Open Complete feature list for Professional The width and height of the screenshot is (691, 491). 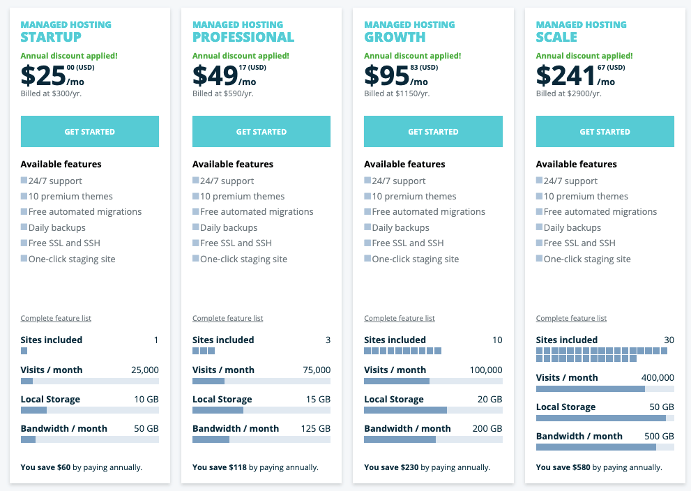[227, 318]
